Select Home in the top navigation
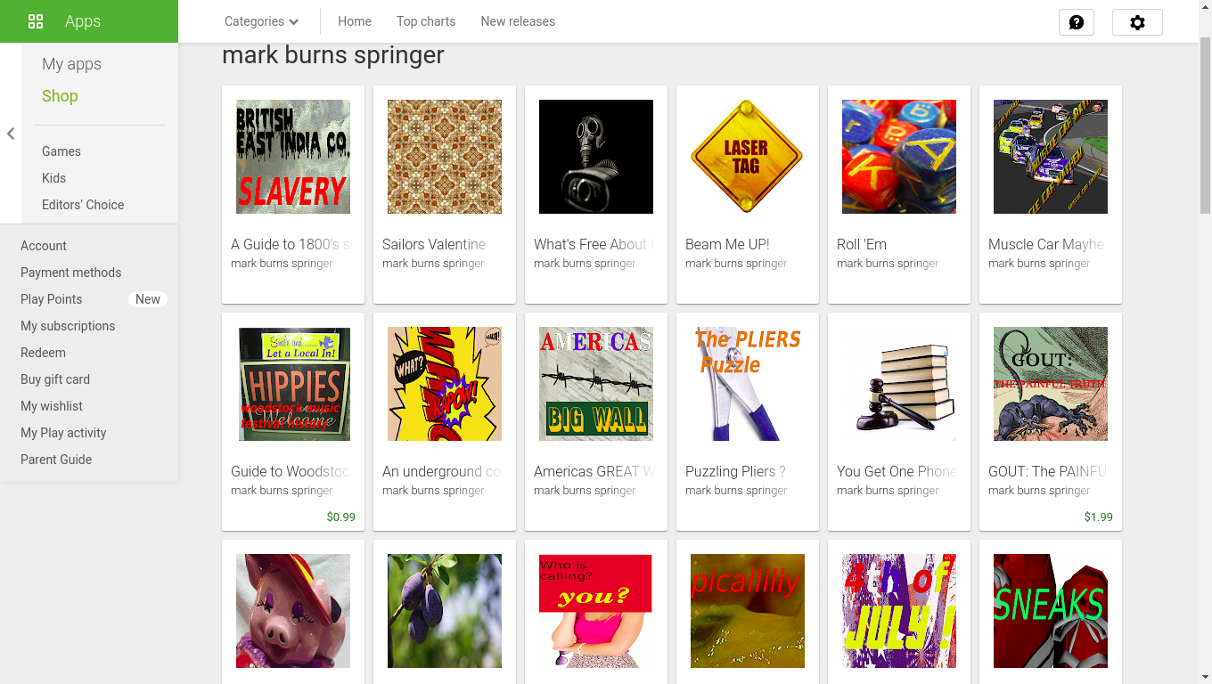The height and width of the screenshot is (684, 1212). pos(355,21)
